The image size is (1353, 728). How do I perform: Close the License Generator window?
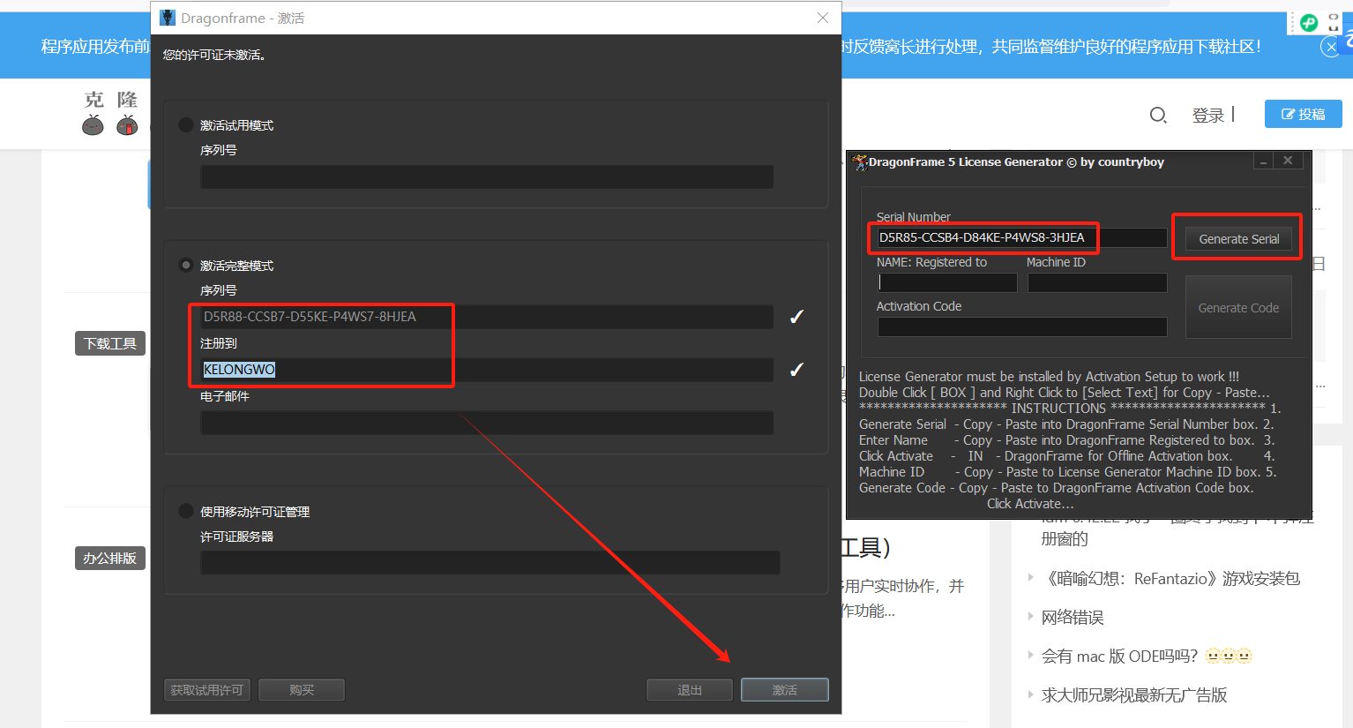(1288, 161)
